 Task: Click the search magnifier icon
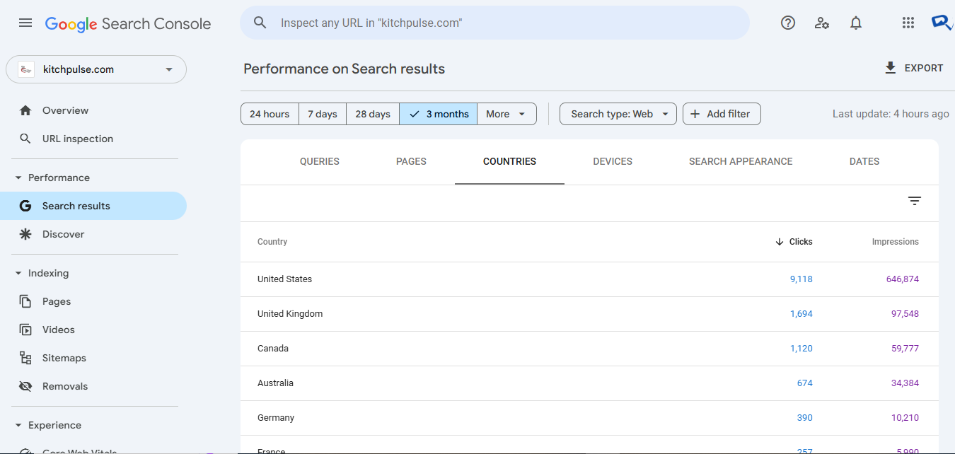tap(260, 23)
